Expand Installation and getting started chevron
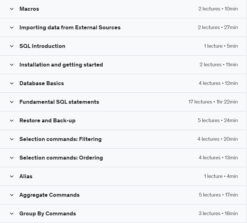 pos(12,65)
